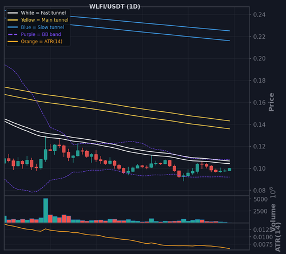Click the blue line sample in legend
Image resolution: width=286 pixels, height=254 pixels.
coord(13,27)
